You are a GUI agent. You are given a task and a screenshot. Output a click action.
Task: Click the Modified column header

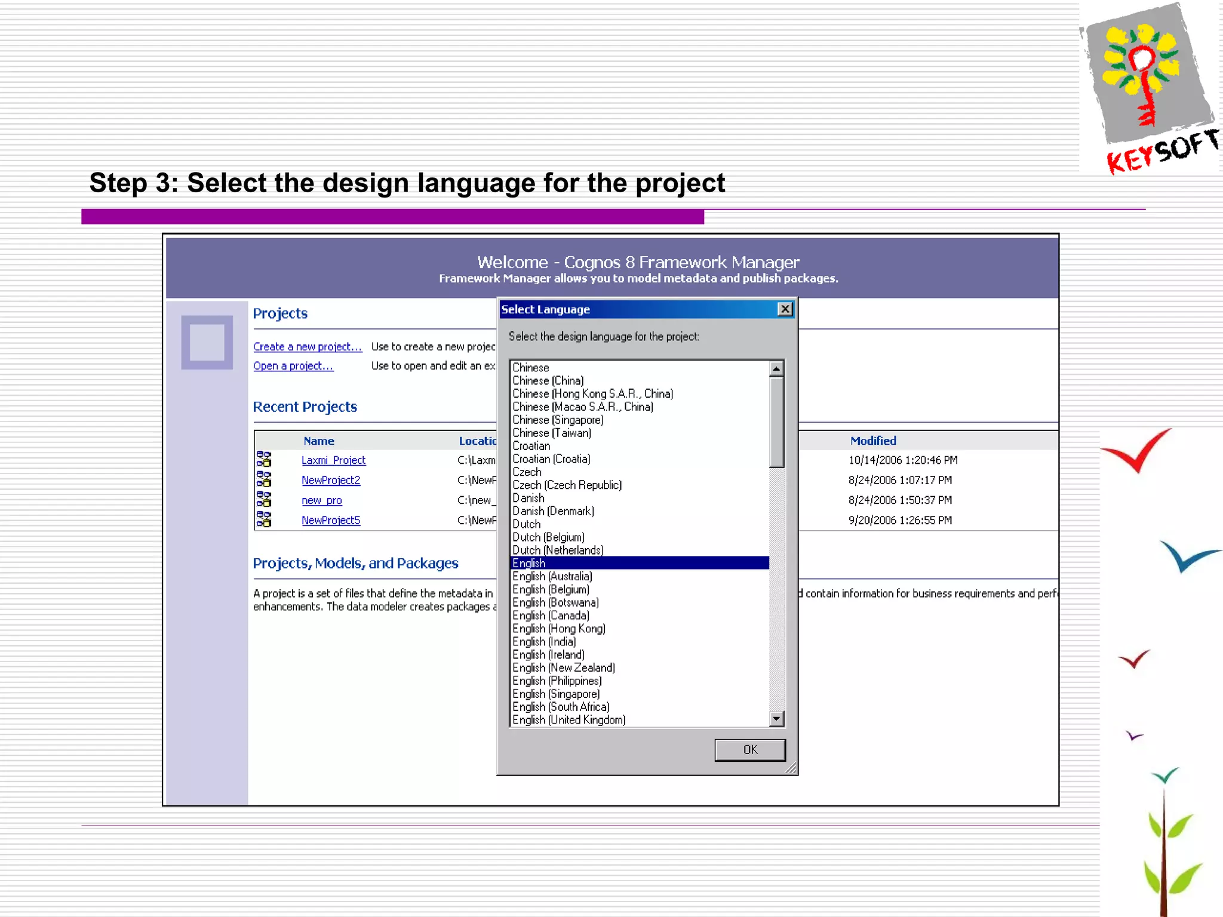tap(873, 441)
